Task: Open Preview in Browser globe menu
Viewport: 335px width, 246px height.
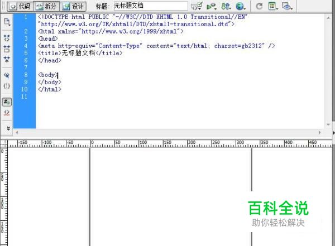Action: click(241, 6)
